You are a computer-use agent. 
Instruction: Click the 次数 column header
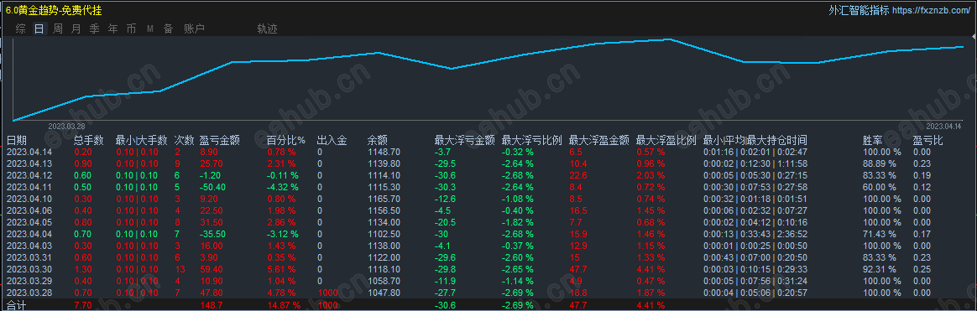(184, 141)
